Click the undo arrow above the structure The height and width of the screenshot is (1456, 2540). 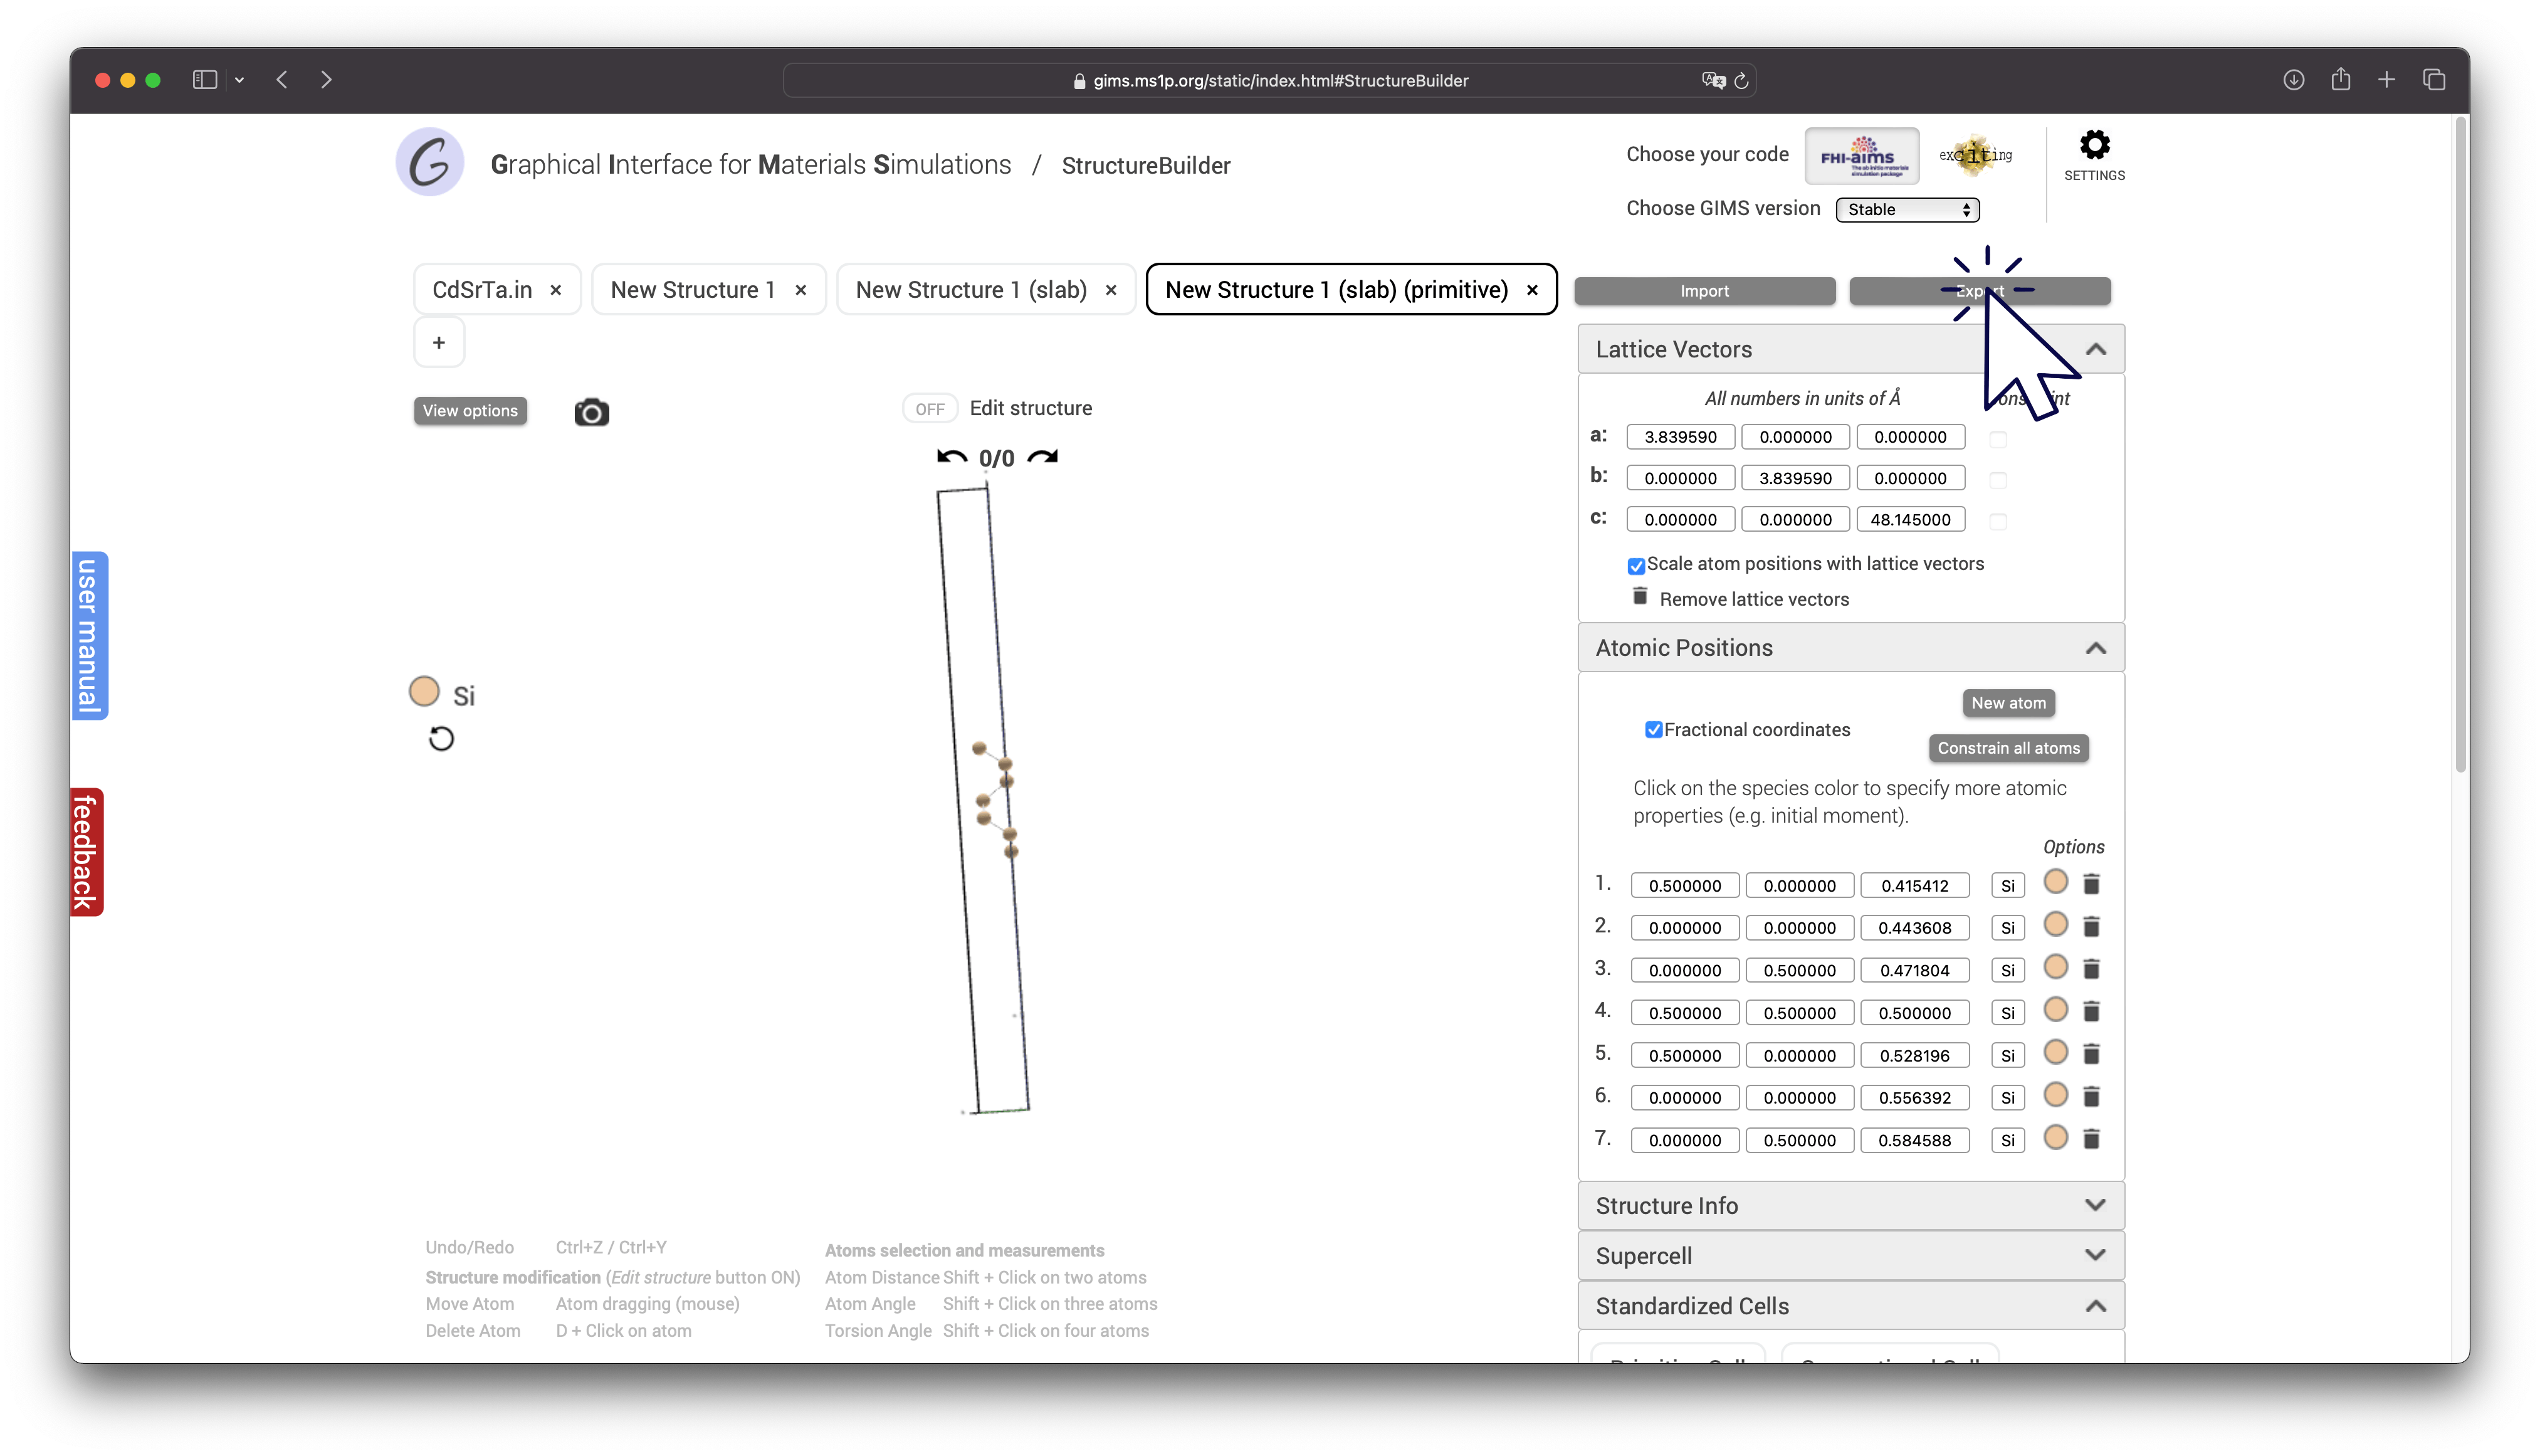pyautogui.click(x=952, y=457)
